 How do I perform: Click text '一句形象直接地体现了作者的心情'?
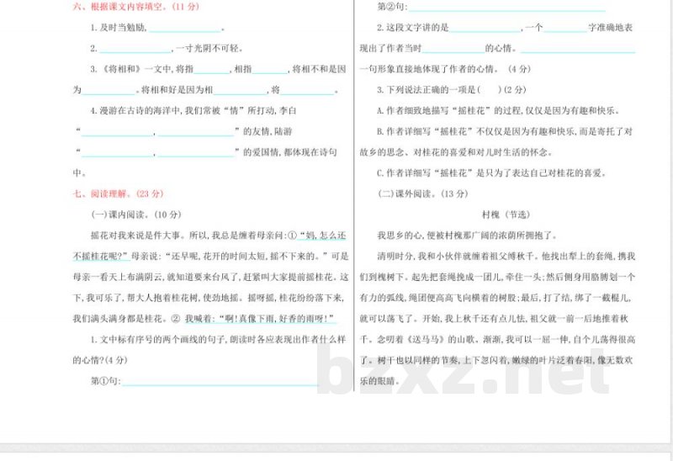[x=428, y=69]
